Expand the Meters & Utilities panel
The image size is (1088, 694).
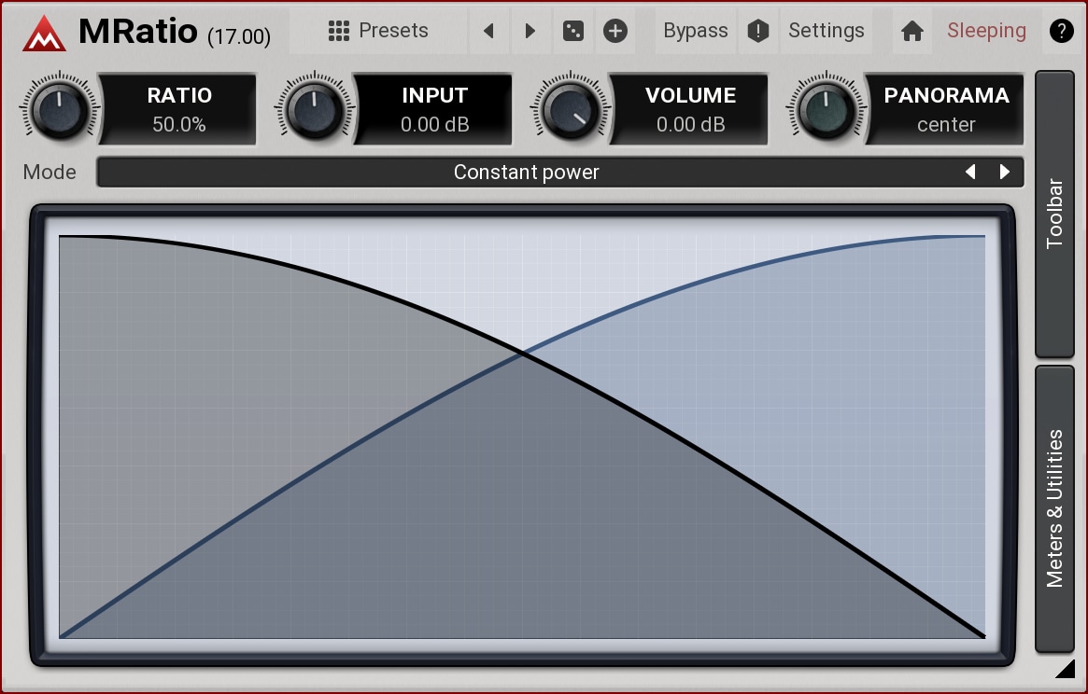pos(1054,508)
